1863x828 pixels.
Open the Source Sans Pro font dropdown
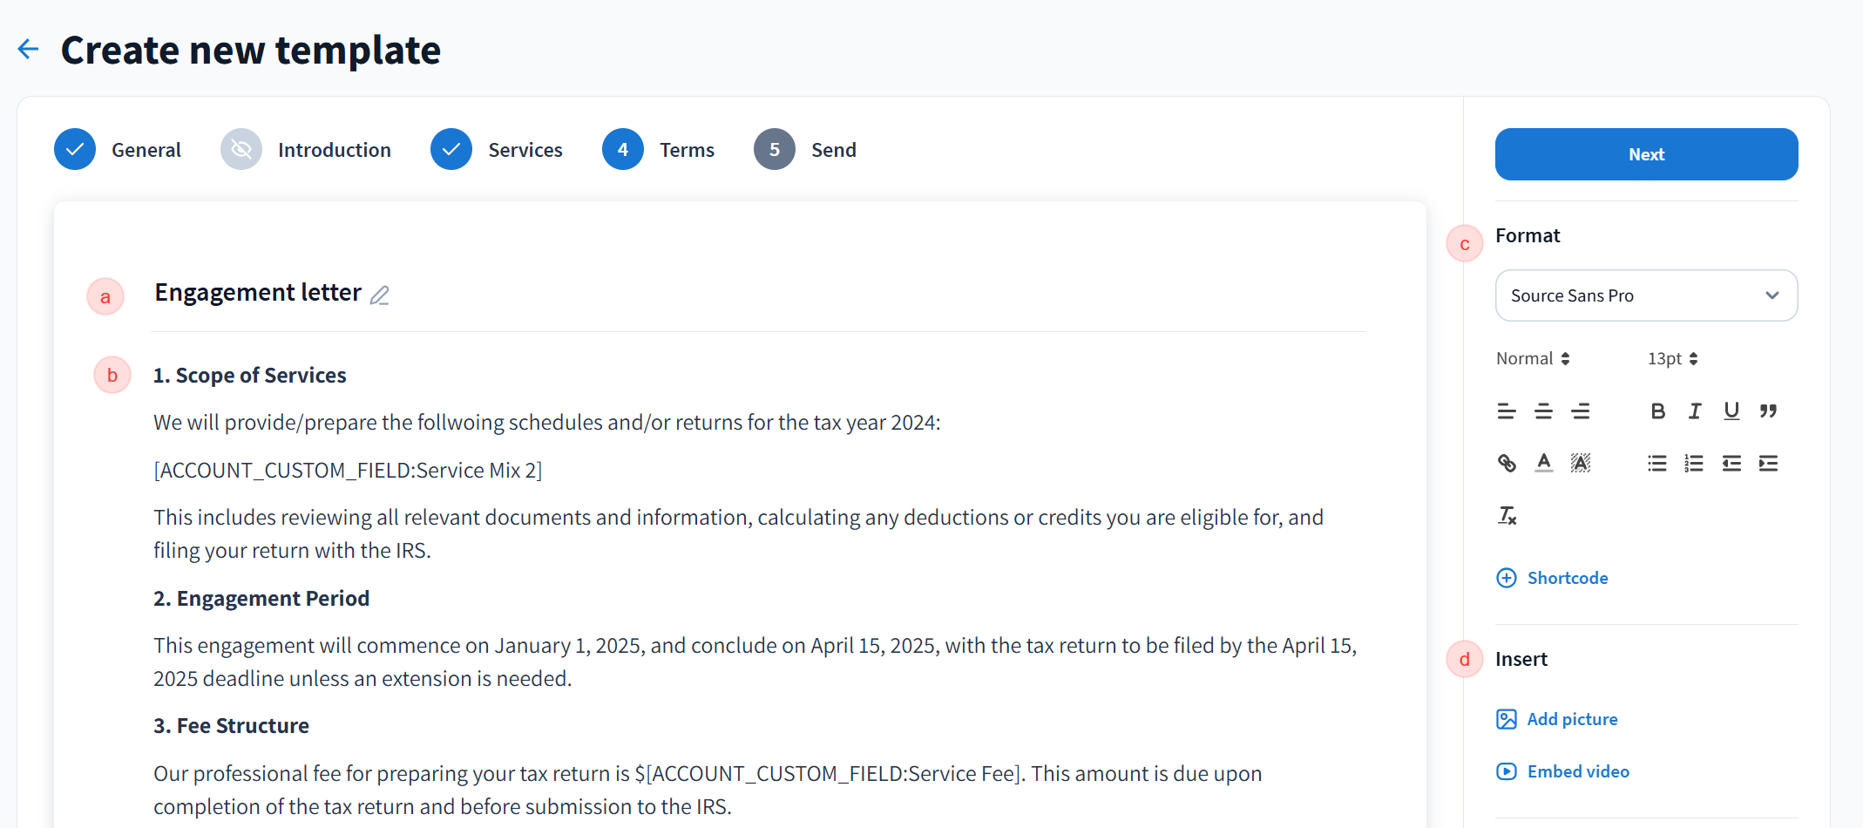pyautogui.click(x=1646, y=295)
